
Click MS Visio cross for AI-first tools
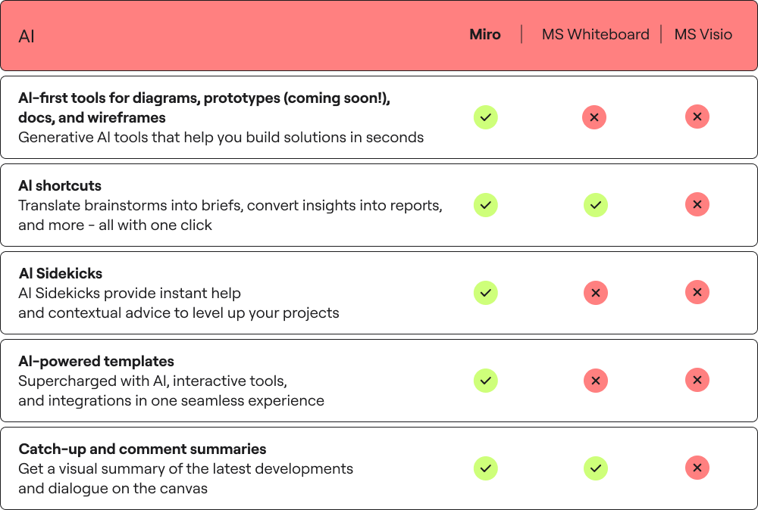click(x=697, y=117)
